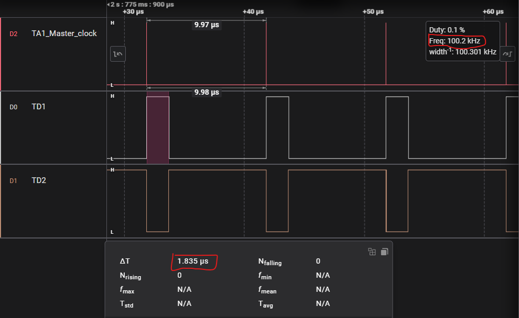Select the TA1_Master_clock channel label
The image size is (519, 318).
click(64, 33)
